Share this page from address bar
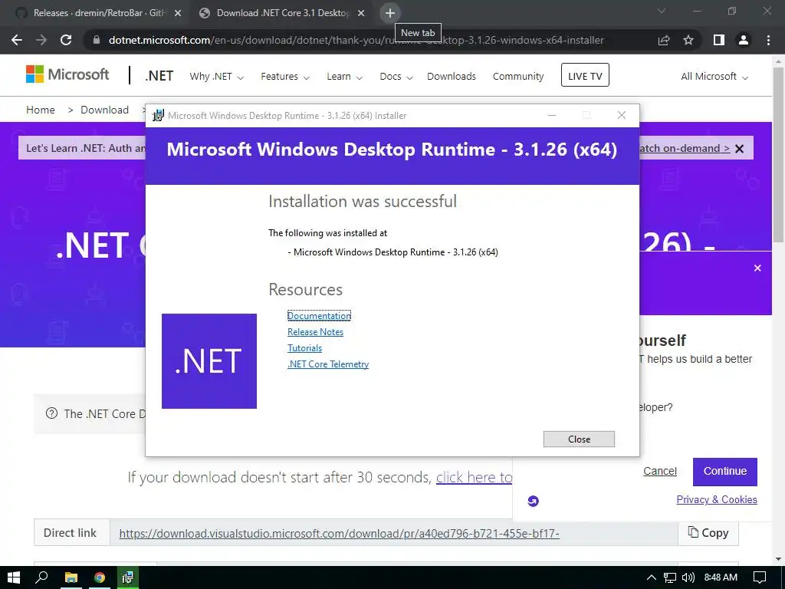The image size is (785, 589). (x=664, y=40)
